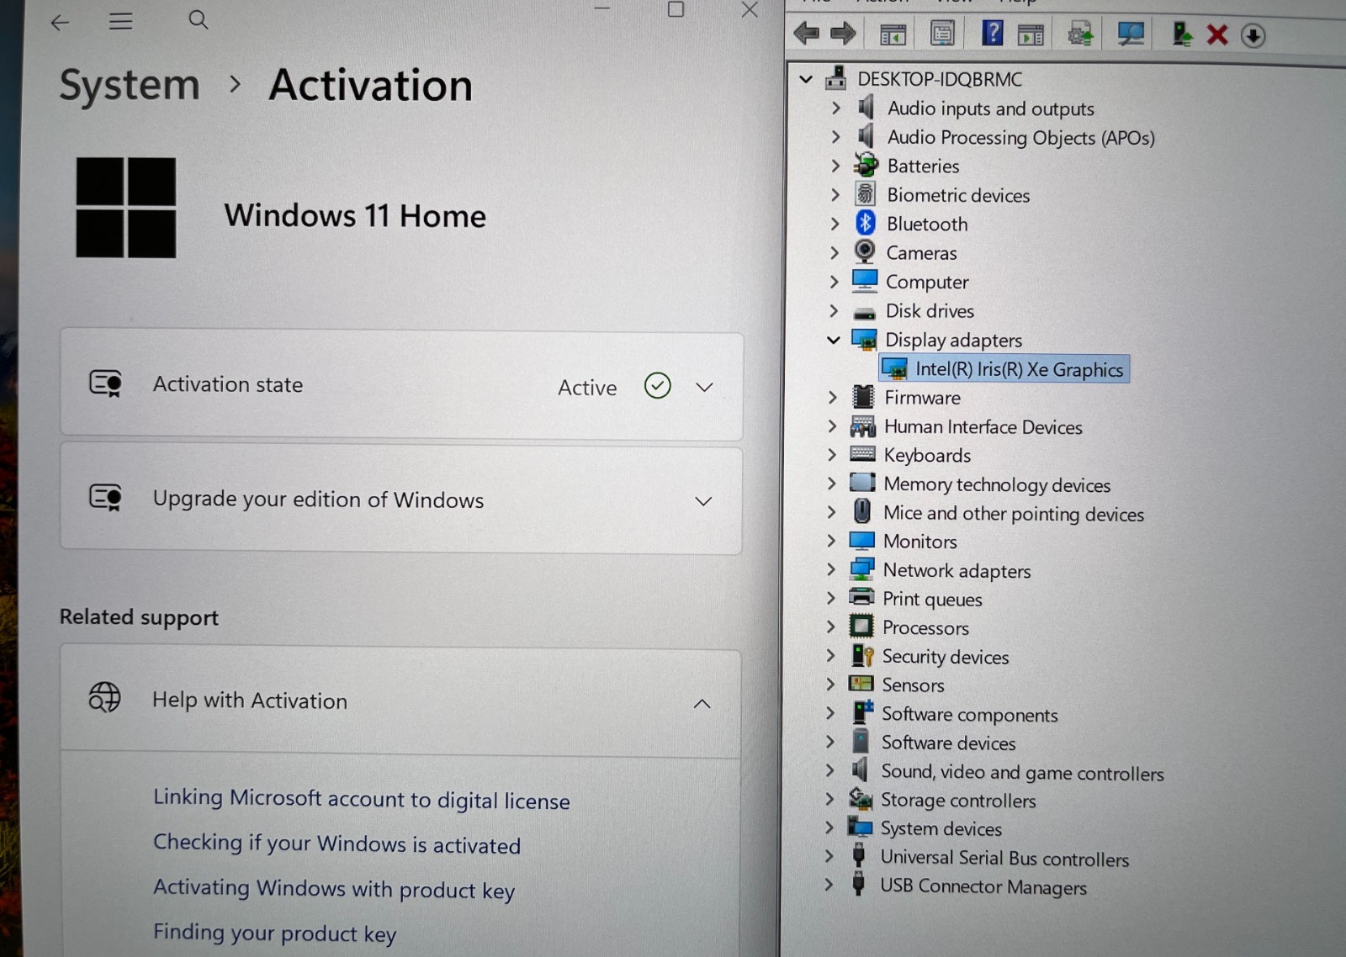The width and height of the screenshot is (1346, 957).
Task: Expand the Disk drives node
Action: tap(834, 310)
